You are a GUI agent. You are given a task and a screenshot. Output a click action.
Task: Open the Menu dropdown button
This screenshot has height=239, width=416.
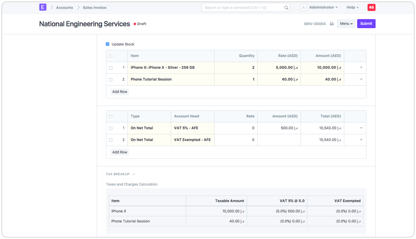[346, 24]
